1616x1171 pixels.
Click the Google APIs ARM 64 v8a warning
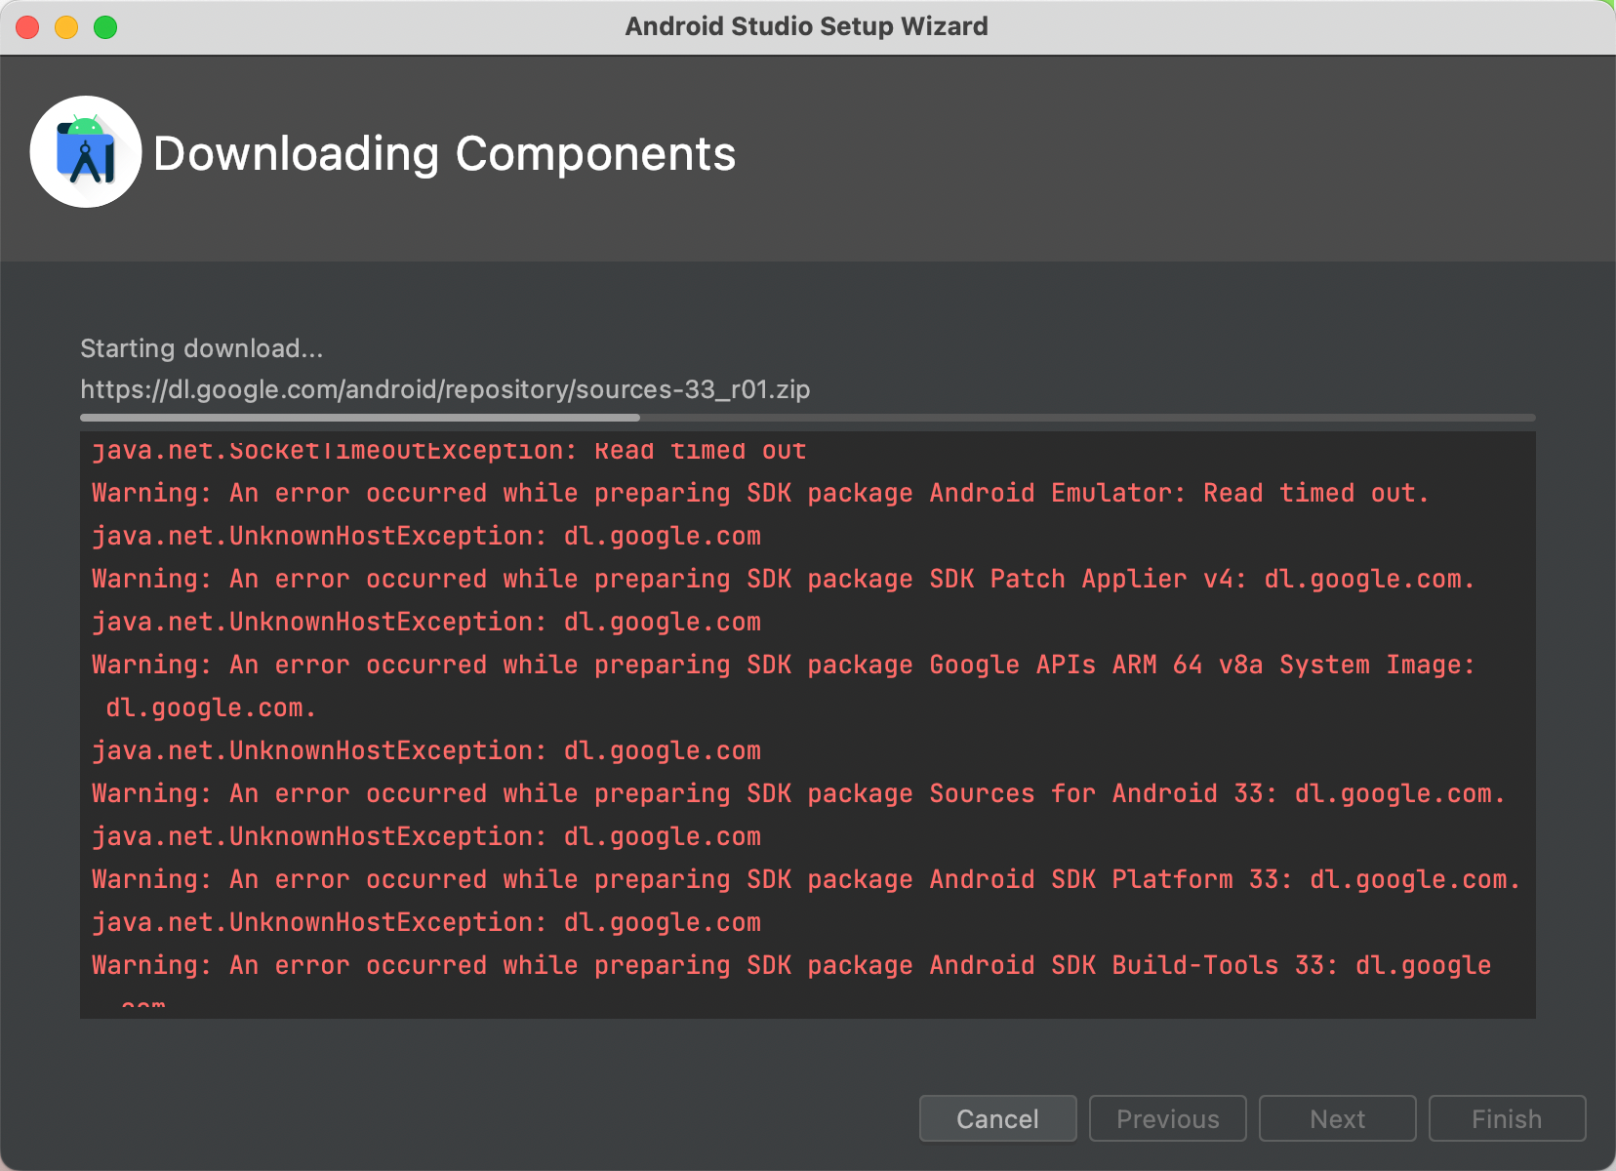[x=783, y=686]
